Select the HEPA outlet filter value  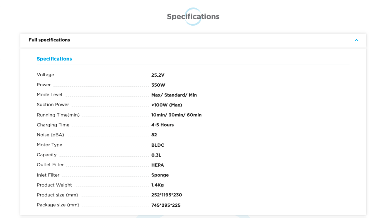click(158, 165)
